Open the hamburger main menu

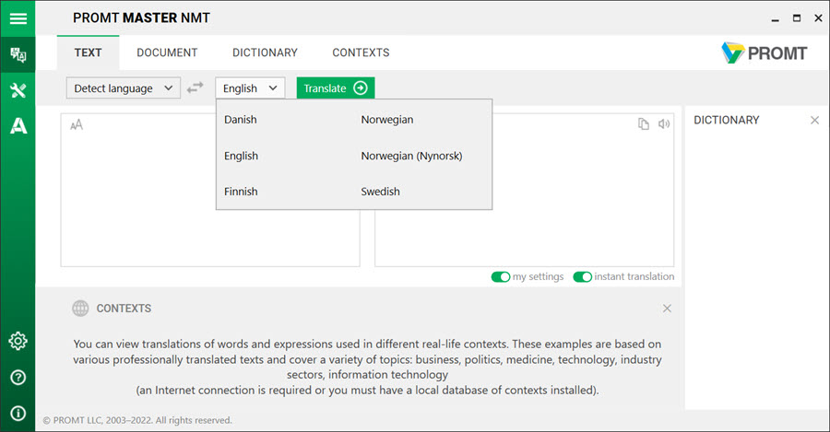18,18
